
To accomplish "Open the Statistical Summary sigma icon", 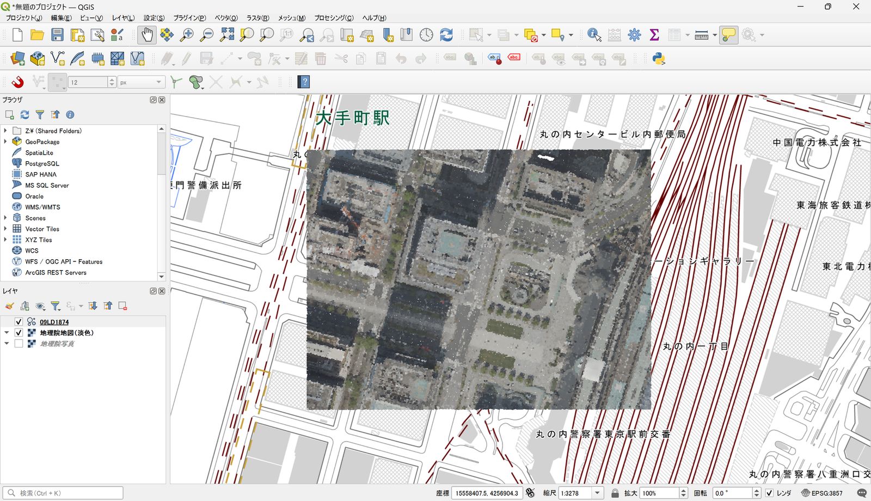I will [x=654, y=35].
